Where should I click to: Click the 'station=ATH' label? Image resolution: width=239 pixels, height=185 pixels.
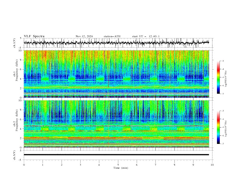tap(112, 36)
